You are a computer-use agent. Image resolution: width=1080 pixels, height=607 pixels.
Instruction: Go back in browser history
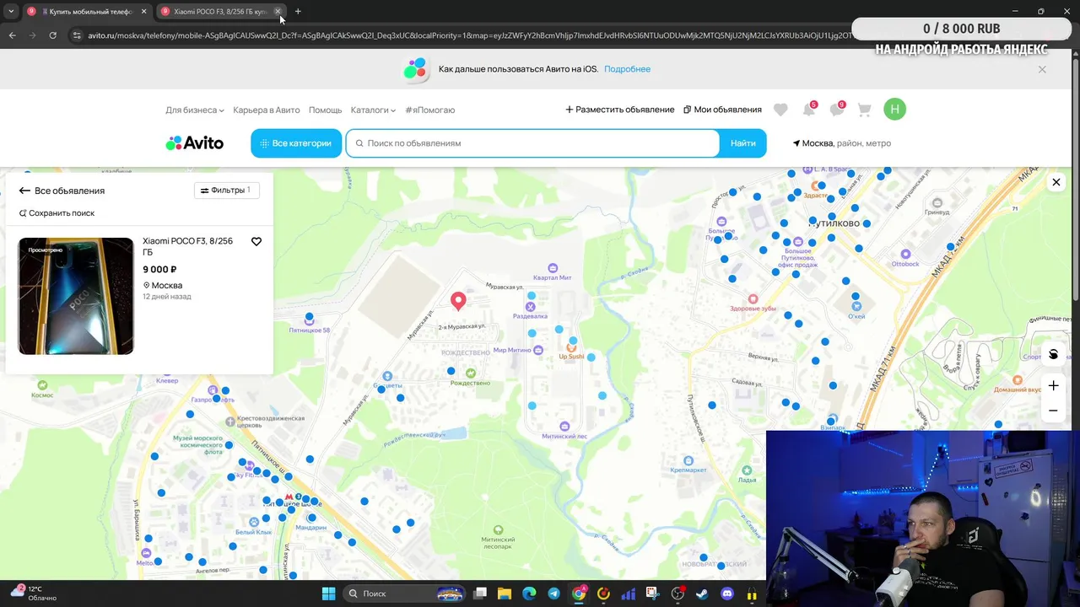point(12,35)
